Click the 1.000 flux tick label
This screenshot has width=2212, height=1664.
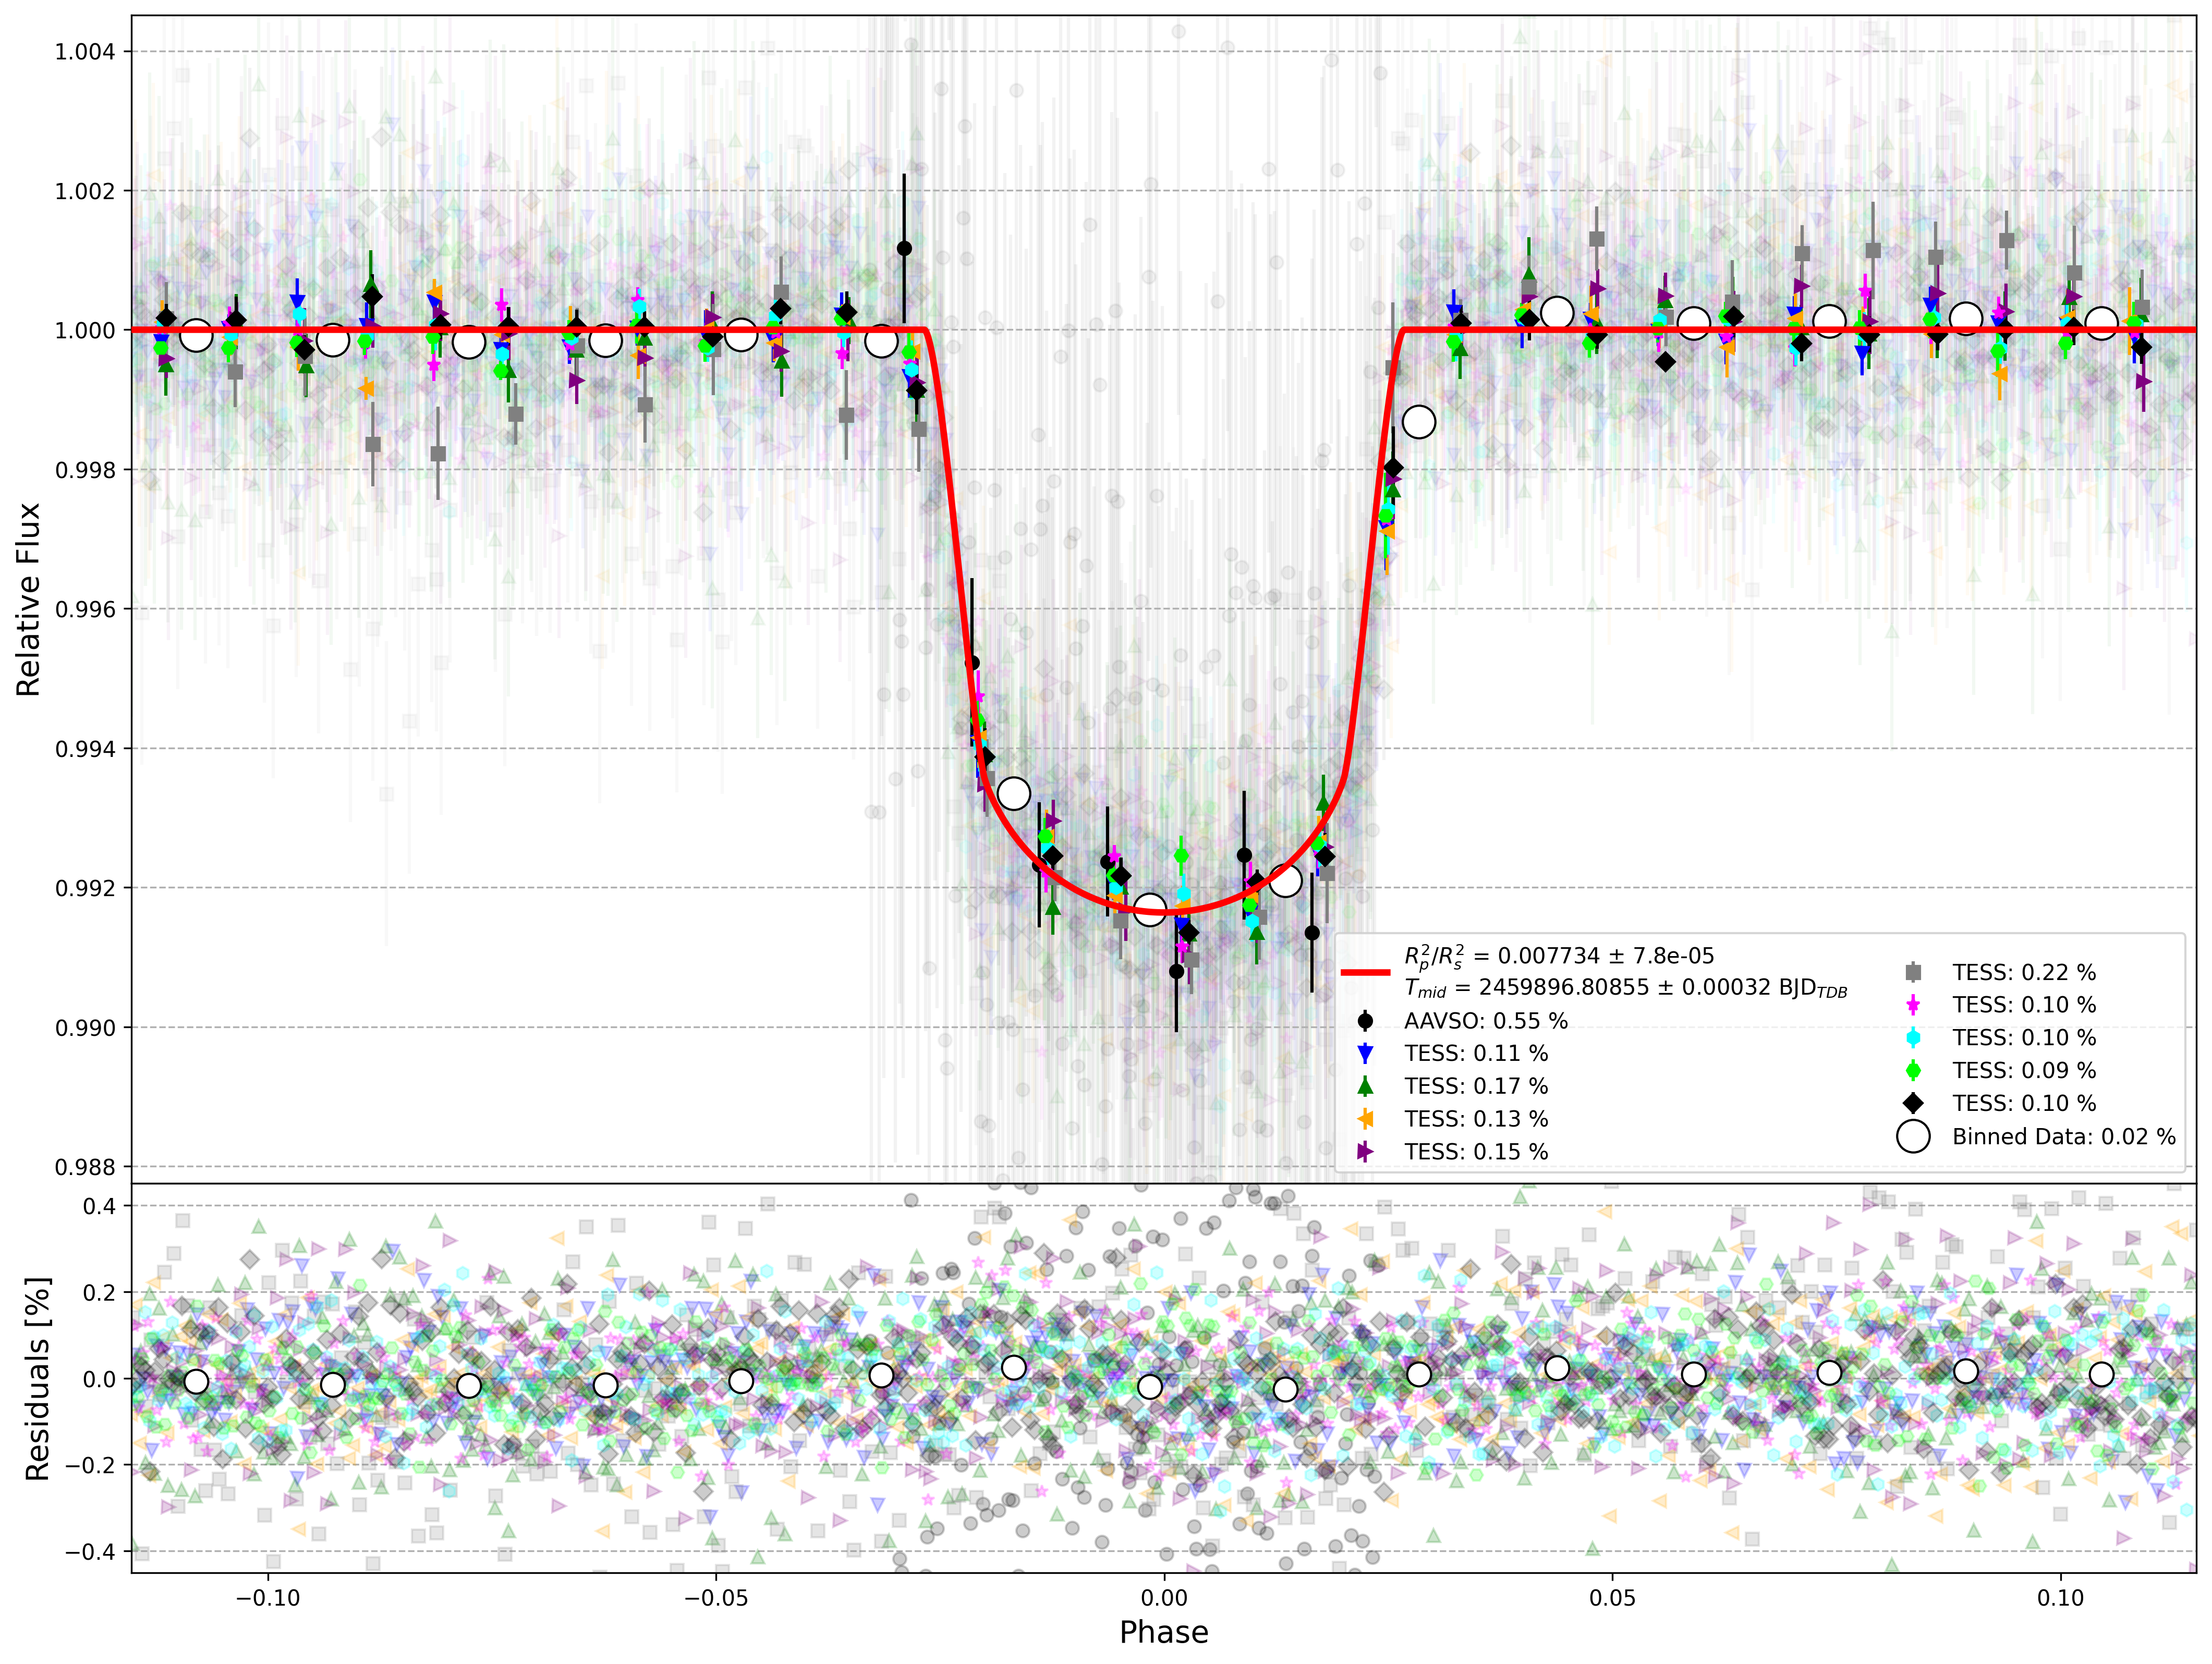pos(85,330)
